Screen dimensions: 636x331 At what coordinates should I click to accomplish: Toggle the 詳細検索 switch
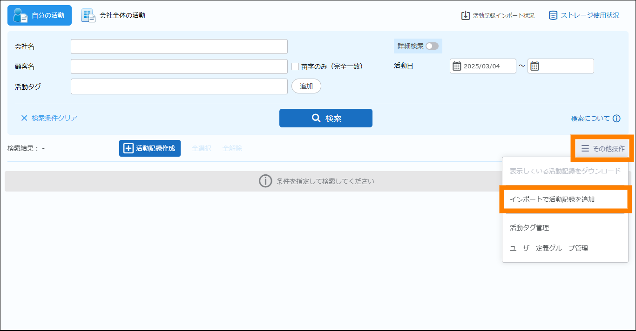pos(432,46)
